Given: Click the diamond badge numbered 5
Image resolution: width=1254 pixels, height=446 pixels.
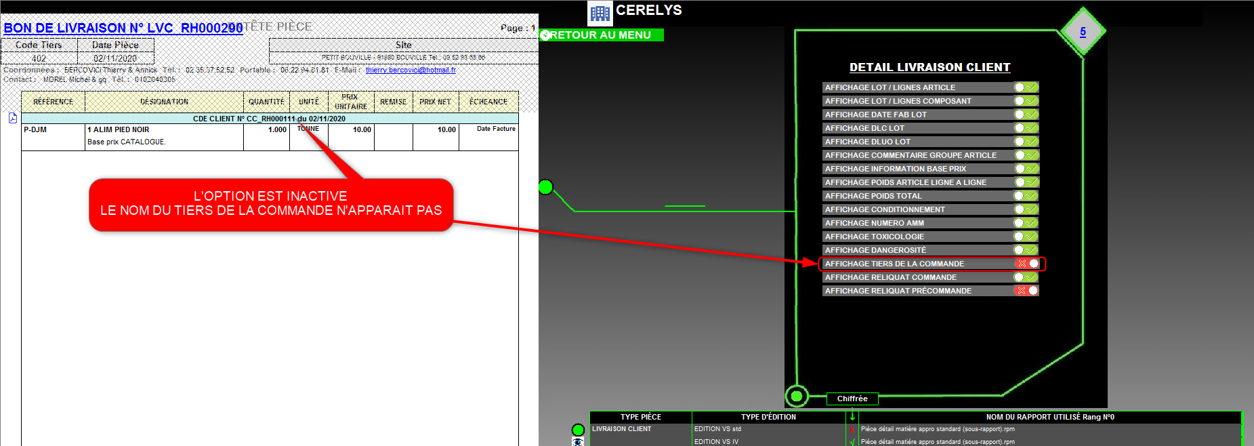Looking at the screenshot, I should [x=1083, y=32].
